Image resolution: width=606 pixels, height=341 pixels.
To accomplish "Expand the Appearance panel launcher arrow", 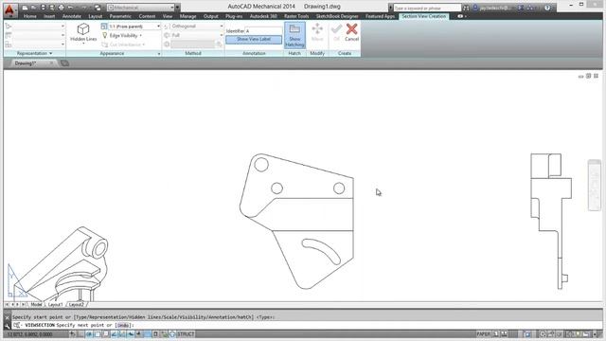I will click(159, 54).
